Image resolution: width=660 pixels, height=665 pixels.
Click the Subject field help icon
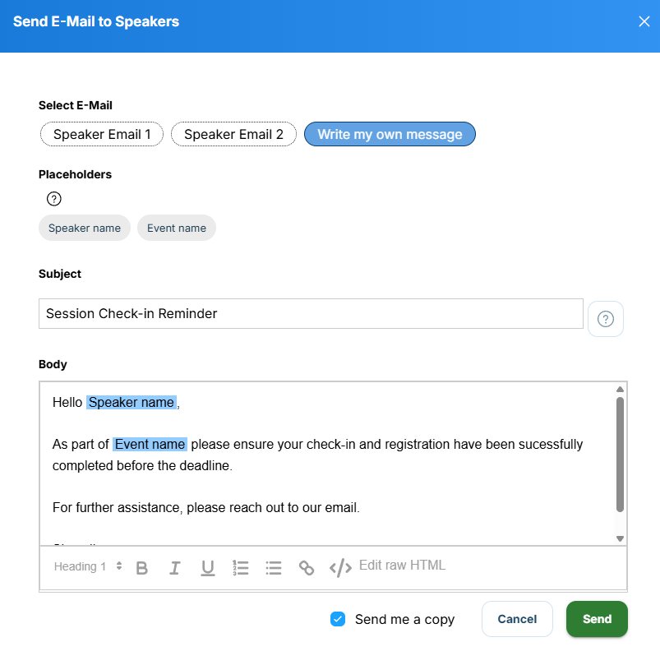point(605,319)
